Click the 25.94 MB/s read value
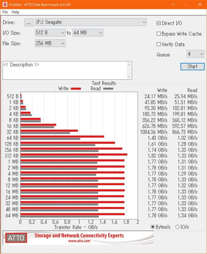The image size is (207, 254). click(186, 97)
